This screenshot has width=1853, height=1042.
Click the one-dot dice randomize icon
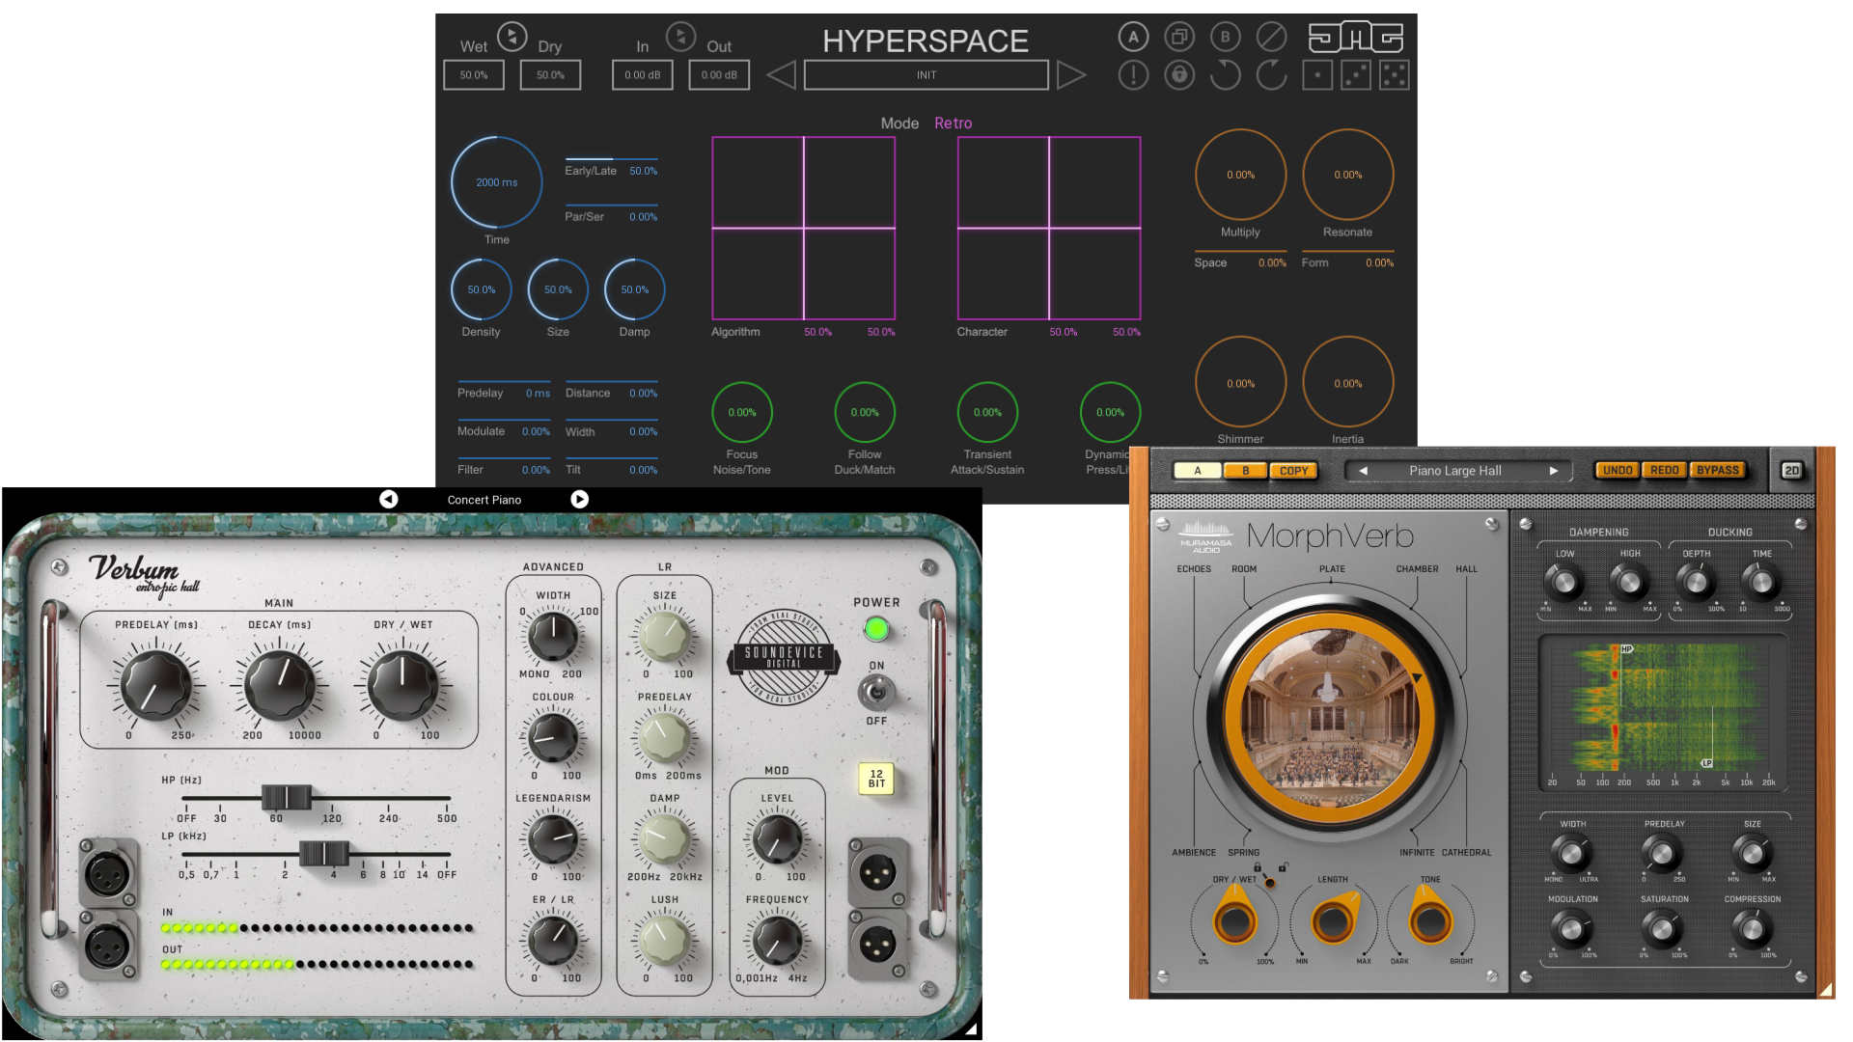pos(1317,75)
